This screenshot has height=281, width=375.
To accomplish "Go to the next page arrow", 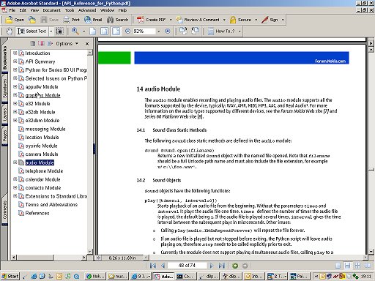I will click(212, 266).
